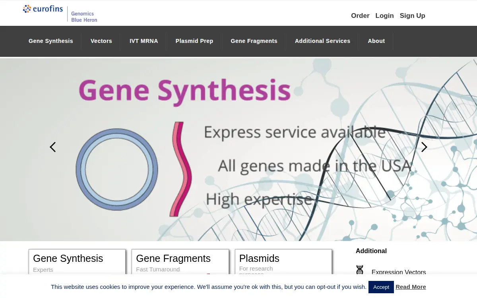Click the Fast Turnaround subtitle text
Viewport: 477px width, 298px height.
coord(158,269)
